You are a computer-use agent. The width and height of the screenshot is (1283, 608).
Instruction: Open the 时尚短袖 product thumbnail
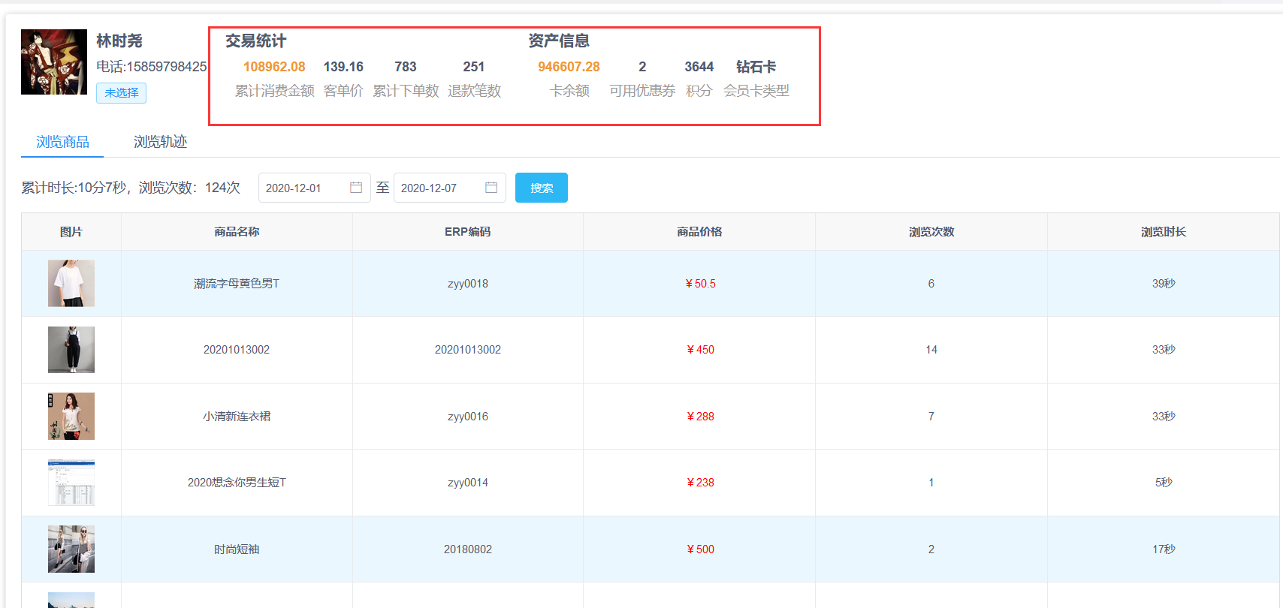(71, 549)
